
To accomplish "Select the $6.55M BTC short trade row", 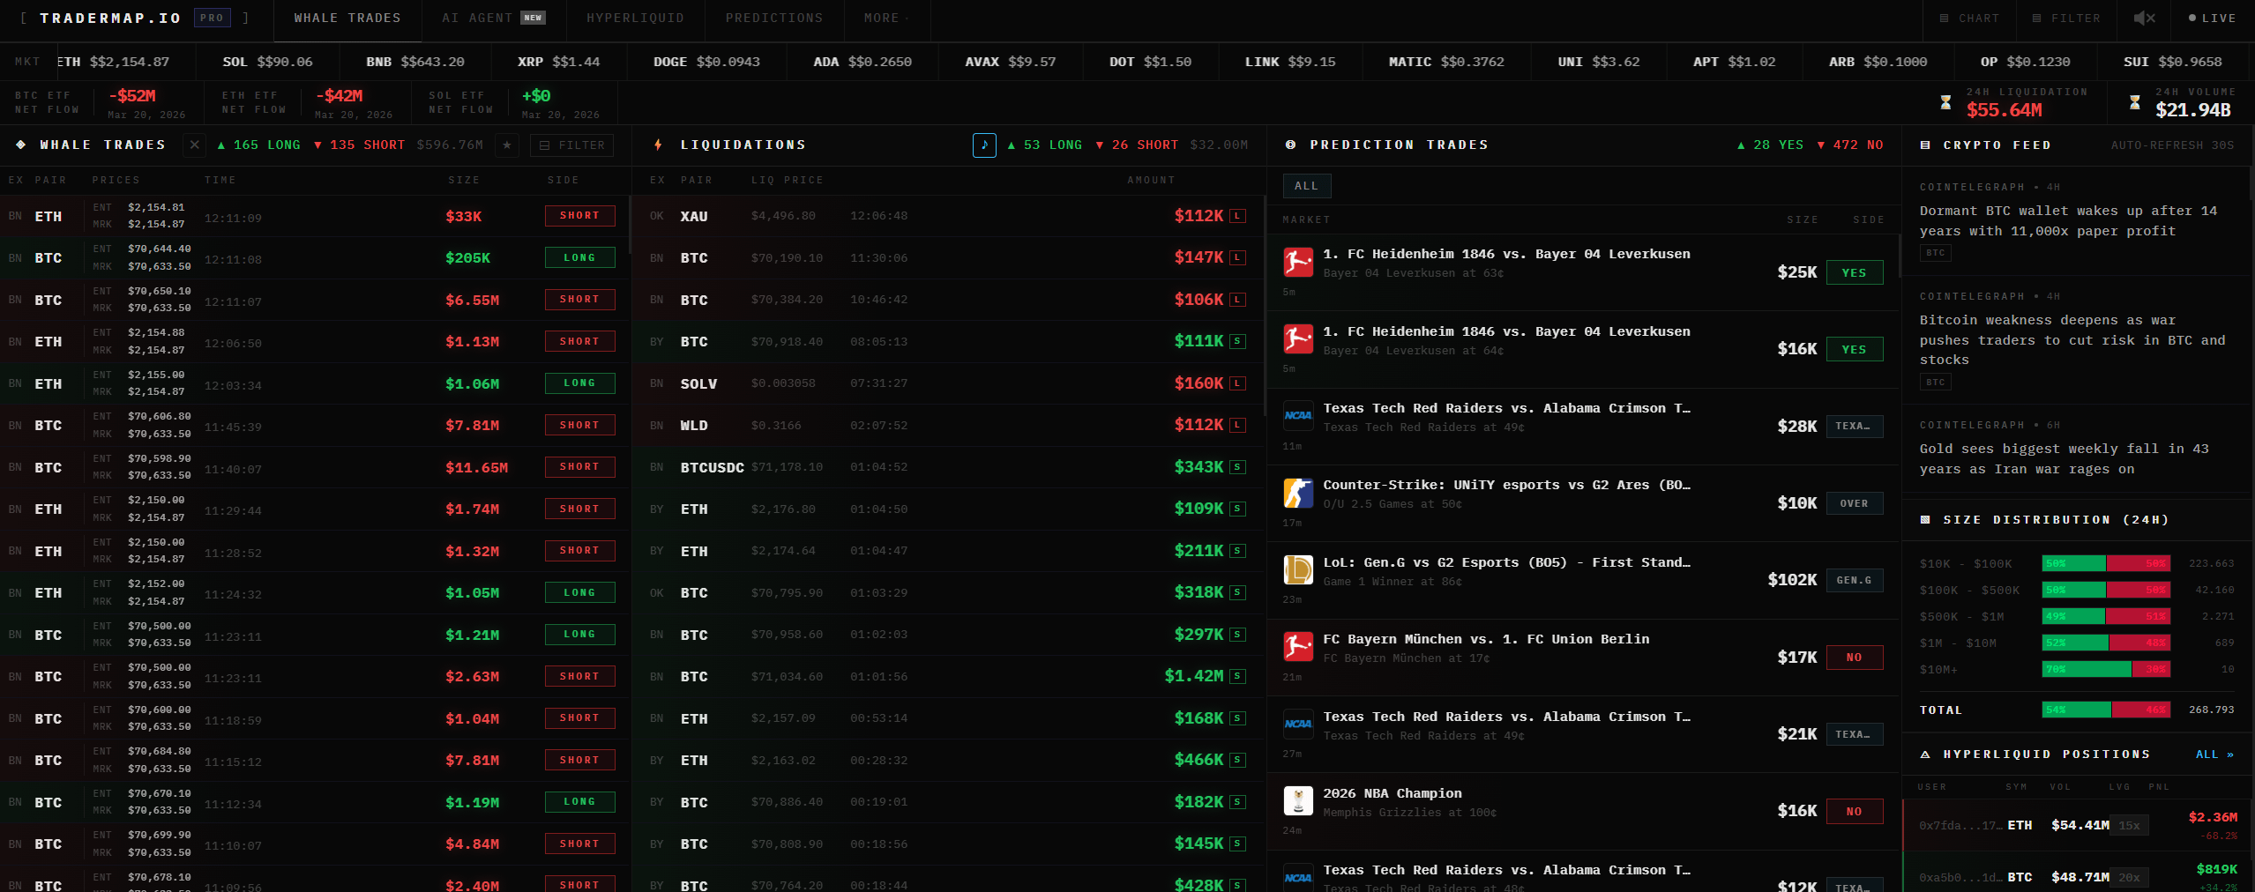I will [x=315, y=301].
